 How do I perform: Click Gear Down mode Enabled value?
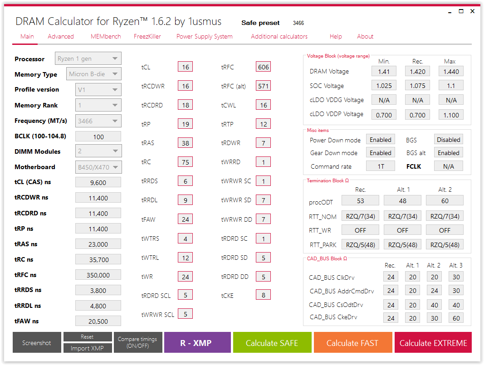[380, 153]
